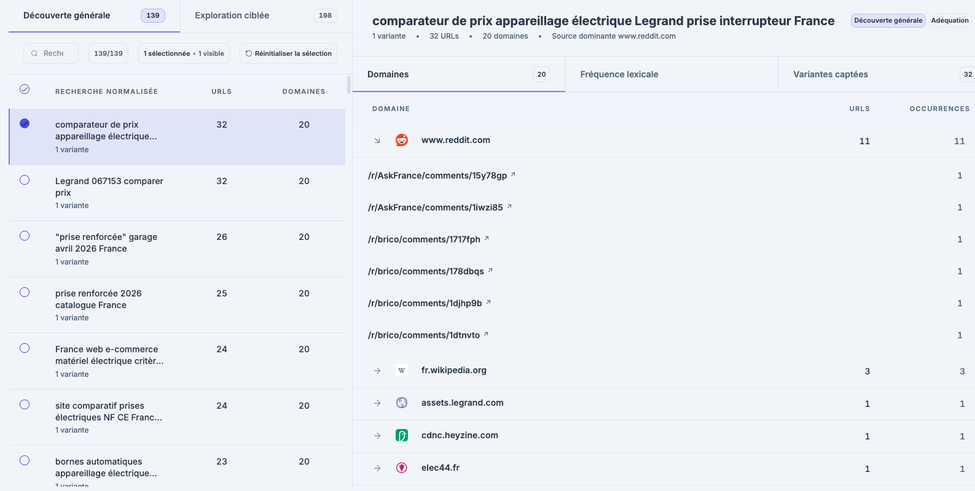Open the Domaines tab
Viewport: 975px width, 491px height.
click(459, 74)
